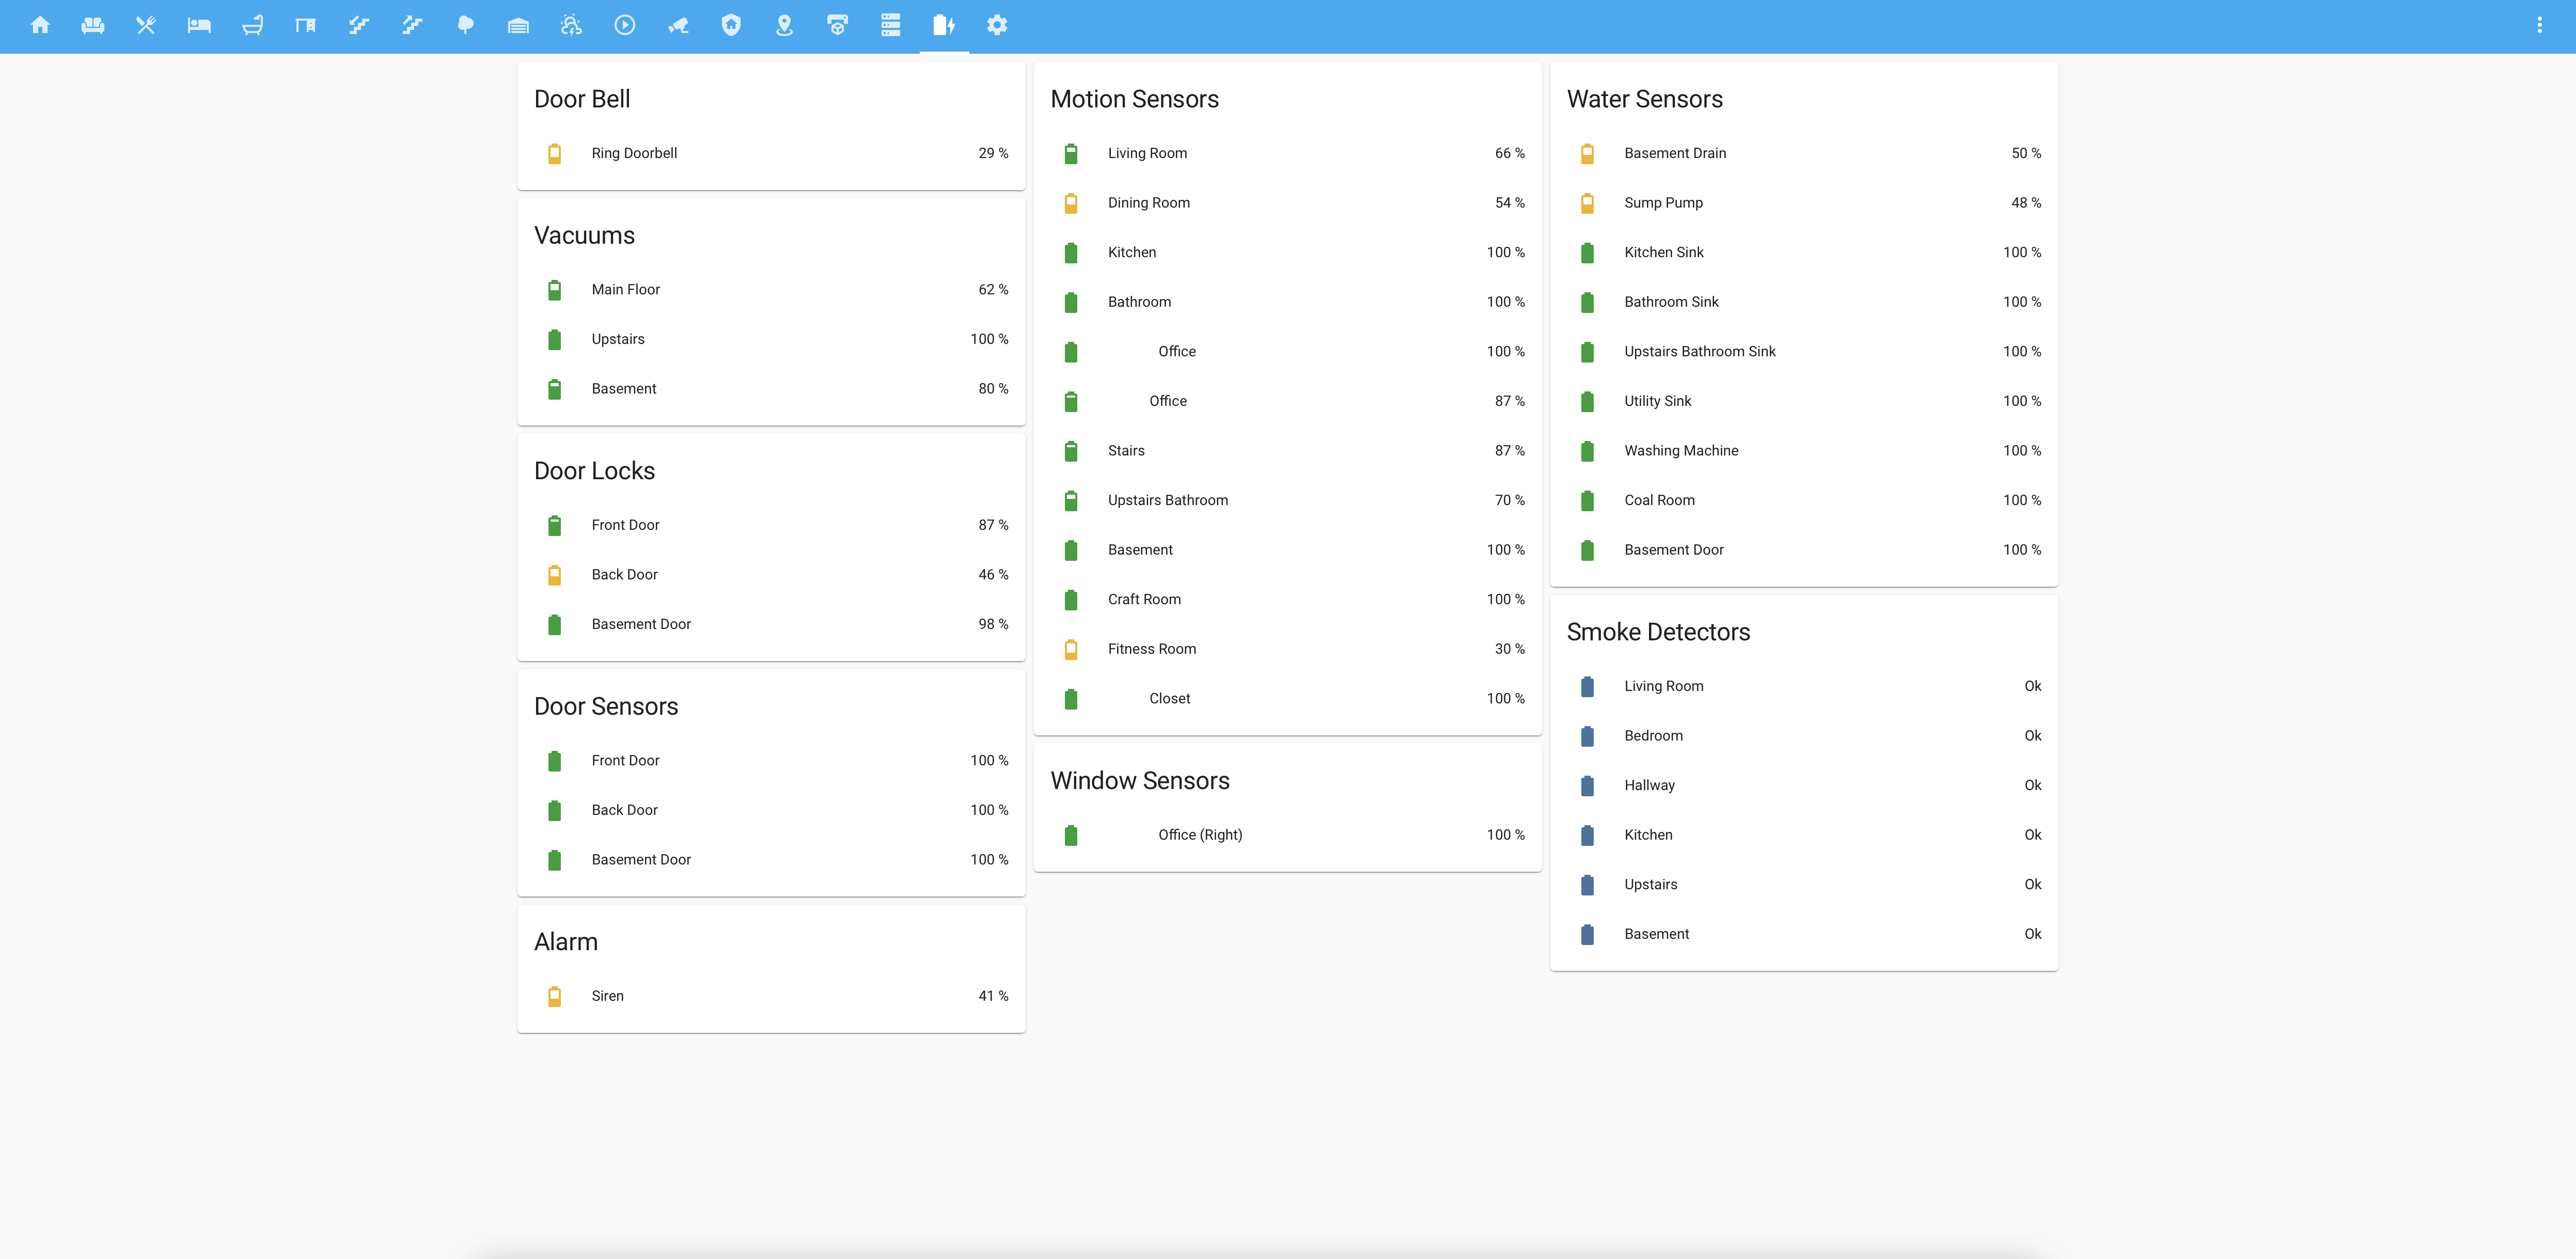Screen dimensions: 2576x1259
Task: Open the 3D printer tab icon
Action: click(x=837, y=25)
